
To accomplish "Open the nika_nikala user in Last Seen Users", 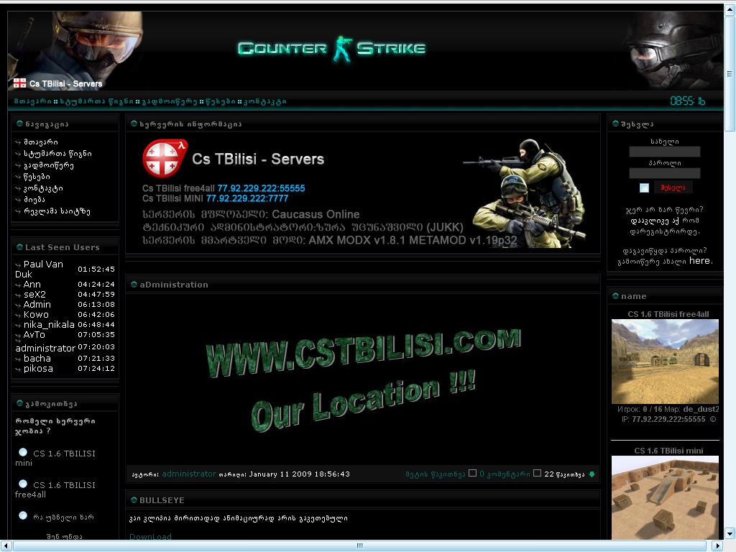I will pos(49,325).
